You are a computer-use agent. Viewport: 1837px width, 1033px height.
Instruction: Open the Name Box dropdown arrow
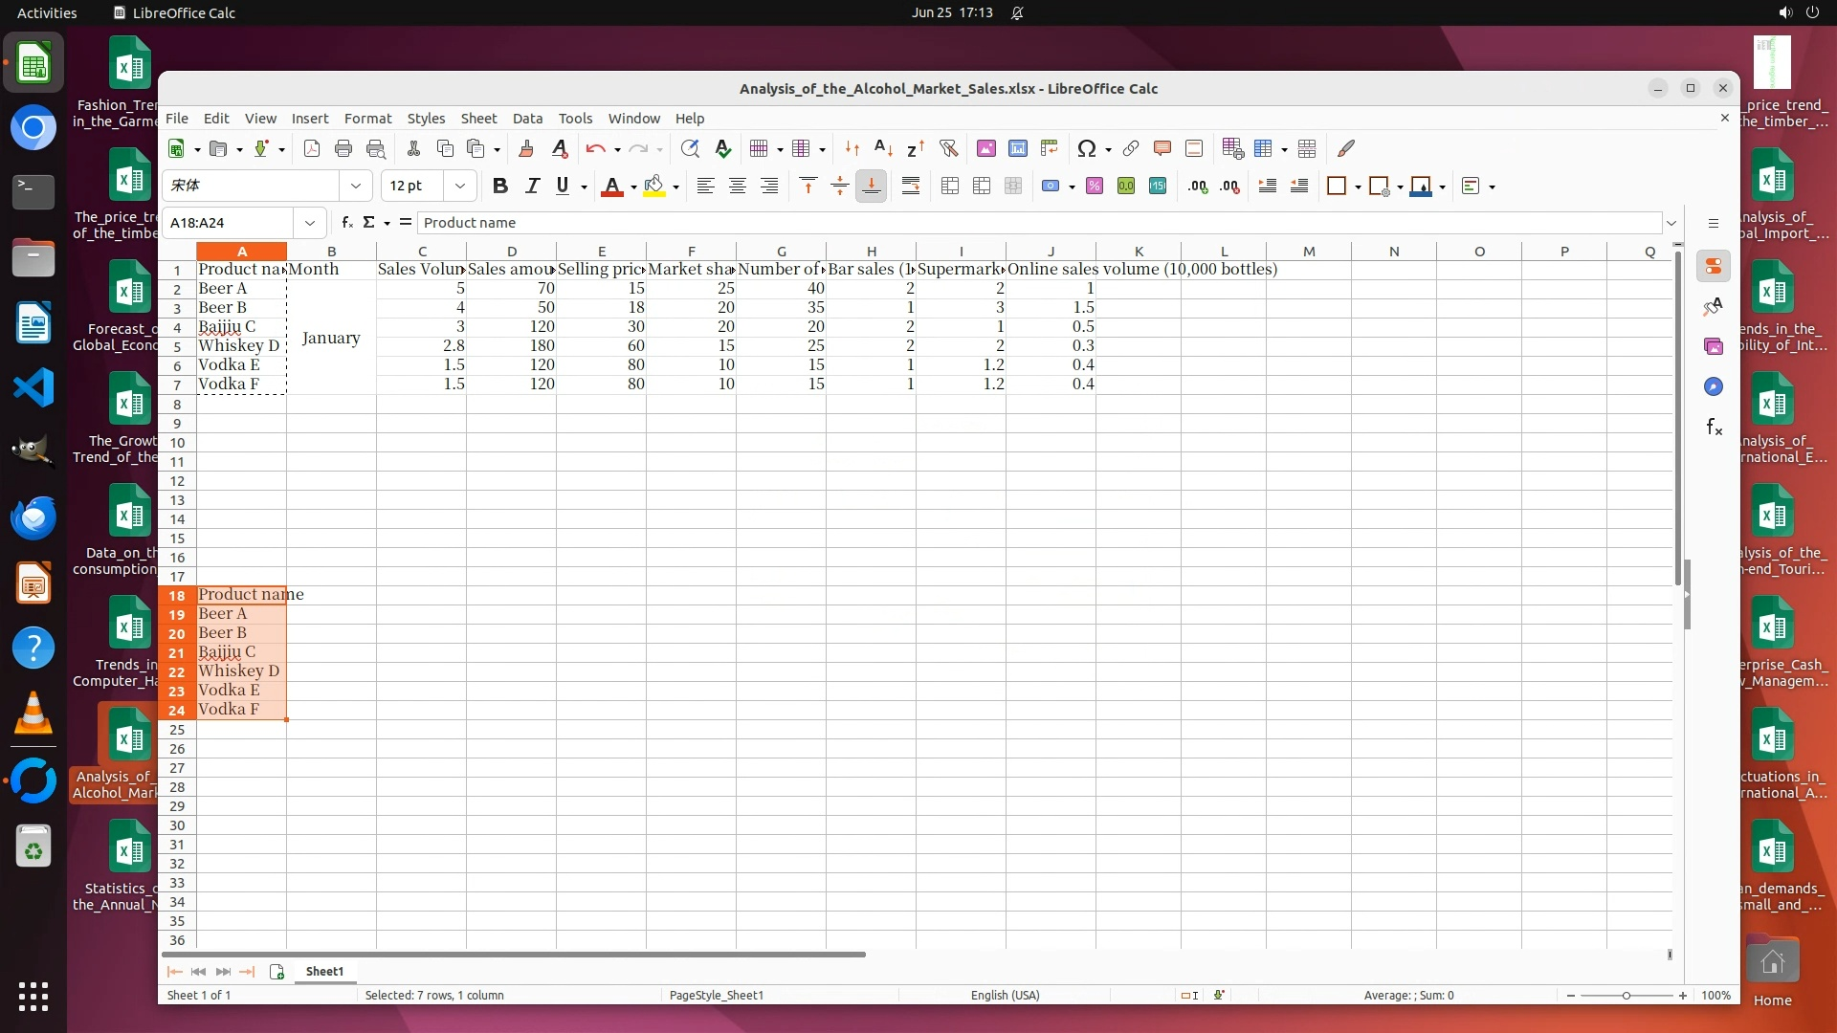[310, 223]
